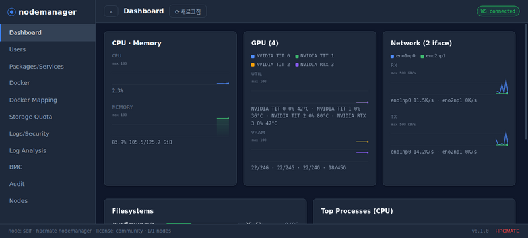Click the memory value 83.9% 105.5/125.7 GiB

click(142, 142)
